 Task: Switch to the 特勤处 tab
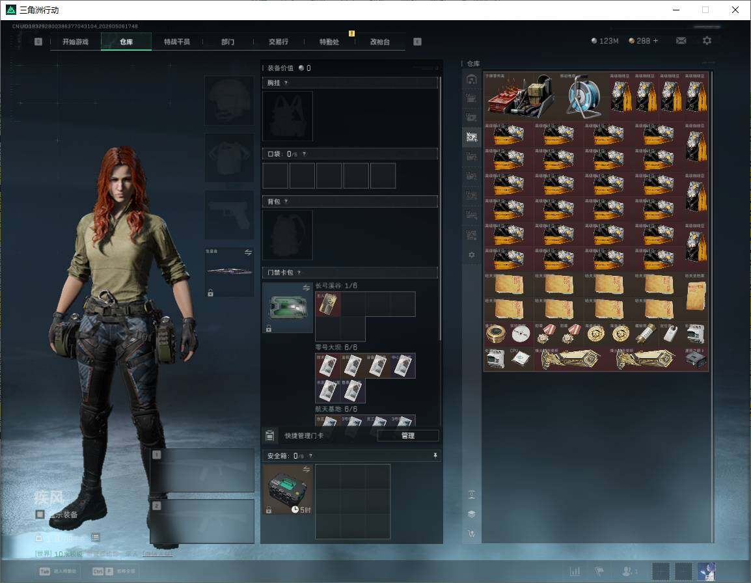pyautogui.click(x=329, y=42)
